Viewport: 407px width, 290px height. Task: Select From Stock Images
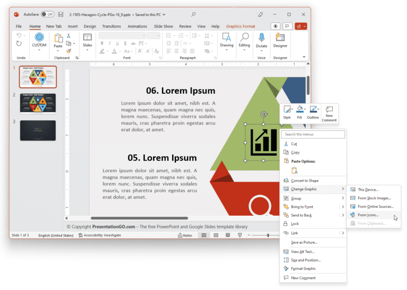(374, 198)
